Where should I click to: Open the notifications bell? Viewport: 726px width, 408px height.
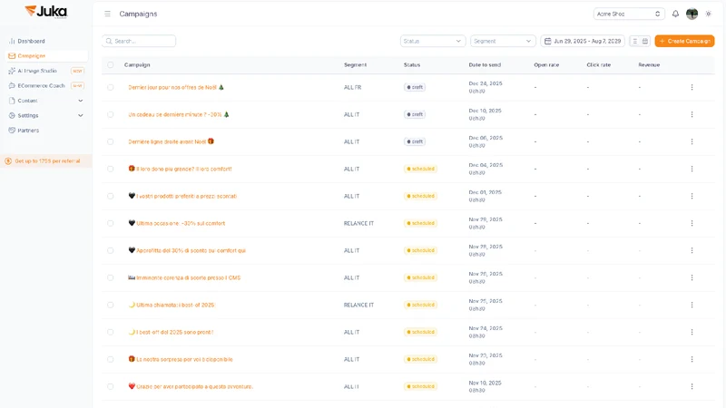pos(675,14)
